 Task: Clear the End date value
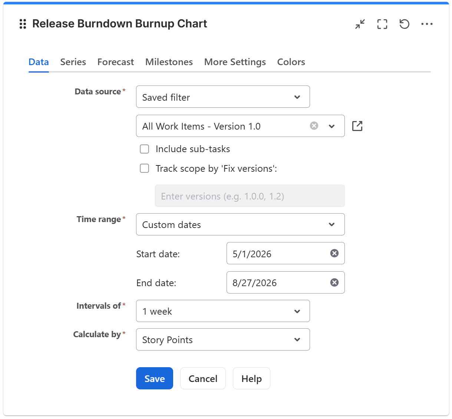(x=334, y=282)
